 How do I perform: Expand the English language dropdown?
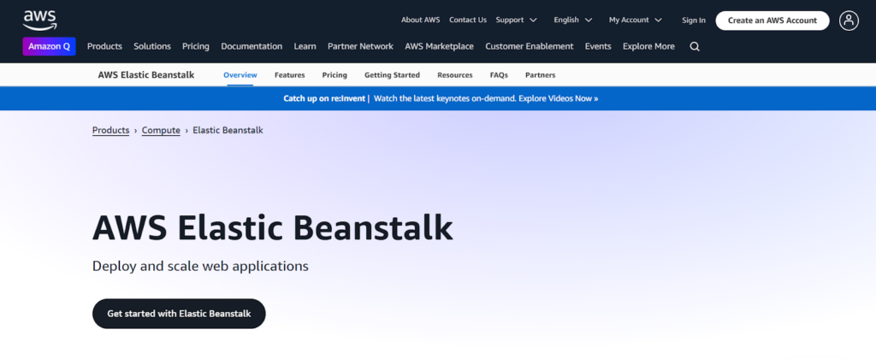tap(572, 21)
